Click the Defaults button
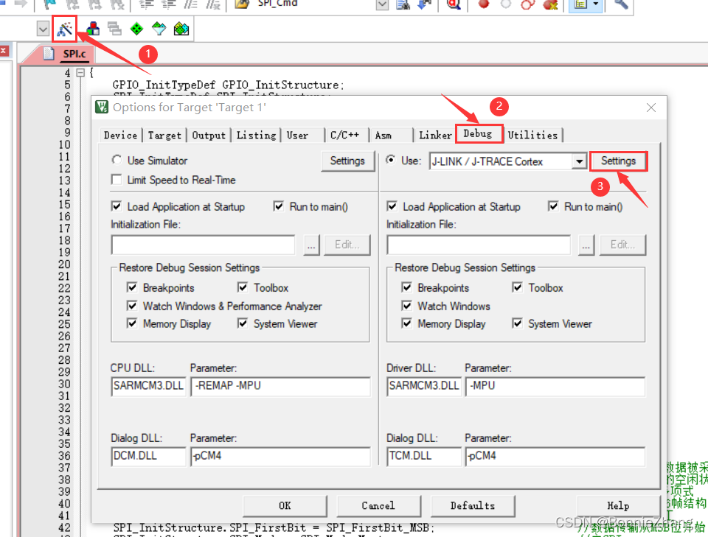The image size is (708, 537). 472,506
